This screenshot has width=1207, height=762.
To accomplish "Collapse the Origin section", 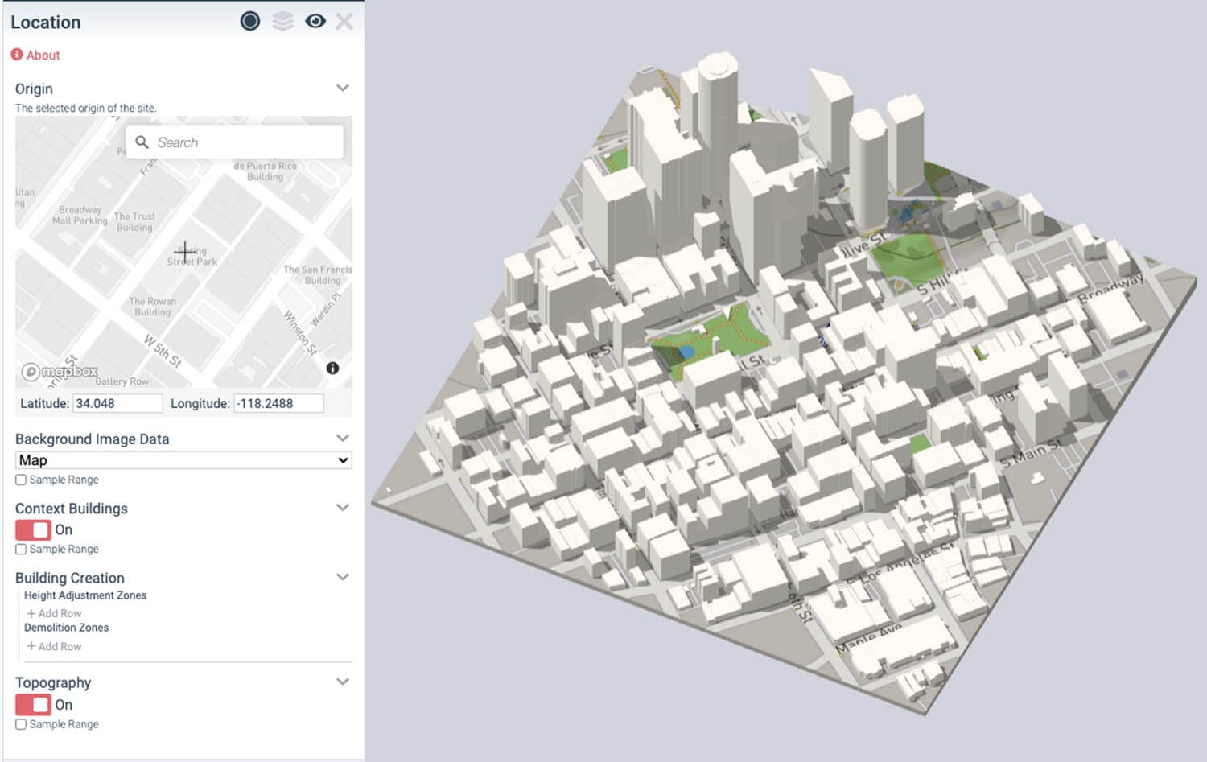I will pos(343,88).
